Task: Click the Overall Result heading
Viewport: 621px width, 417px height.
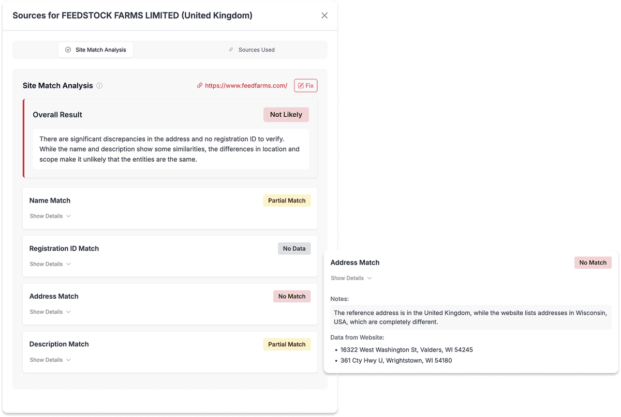Action: pos(57,115)
